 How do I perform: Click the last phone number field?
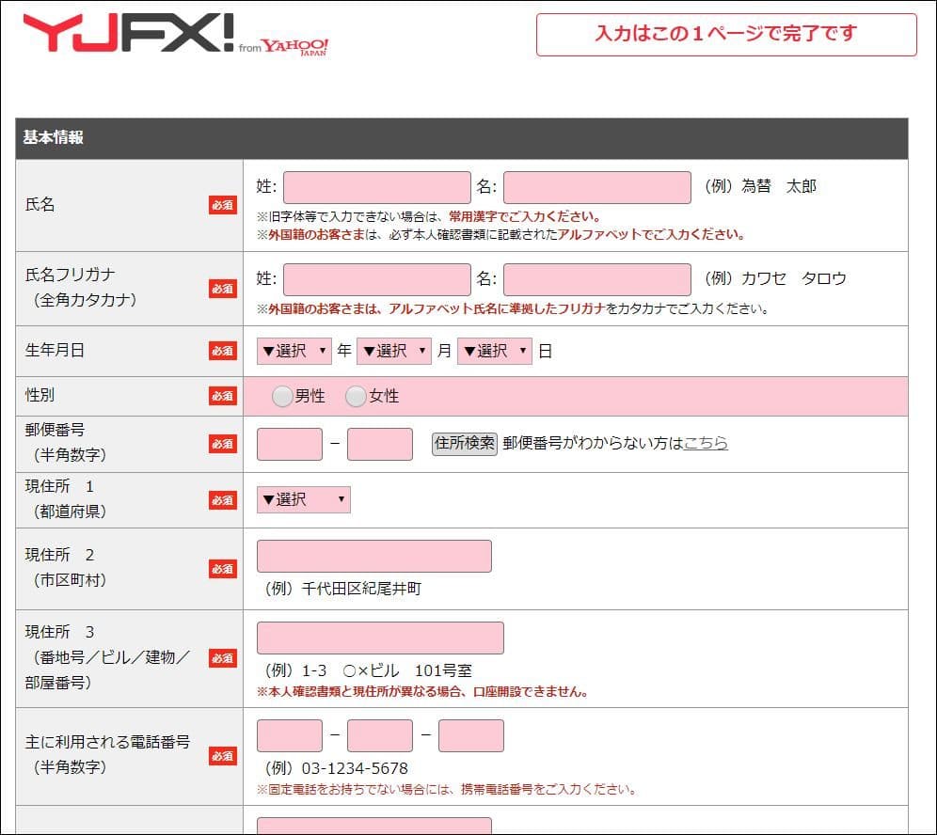click(471, 736)
